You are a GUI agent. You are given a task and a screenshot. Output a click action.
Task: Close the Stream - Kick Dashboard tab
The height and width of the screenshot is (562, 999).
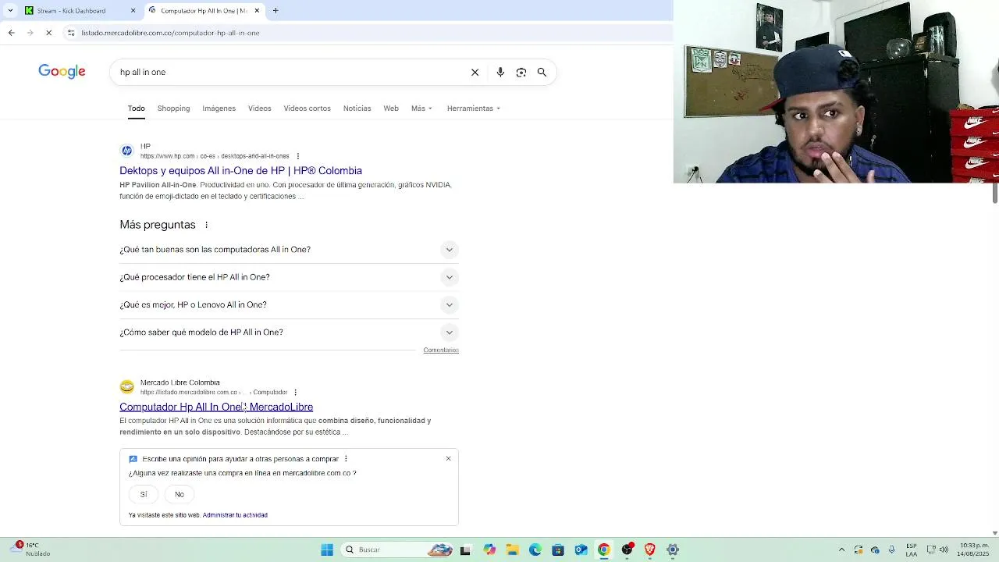[x=133, y=11]
